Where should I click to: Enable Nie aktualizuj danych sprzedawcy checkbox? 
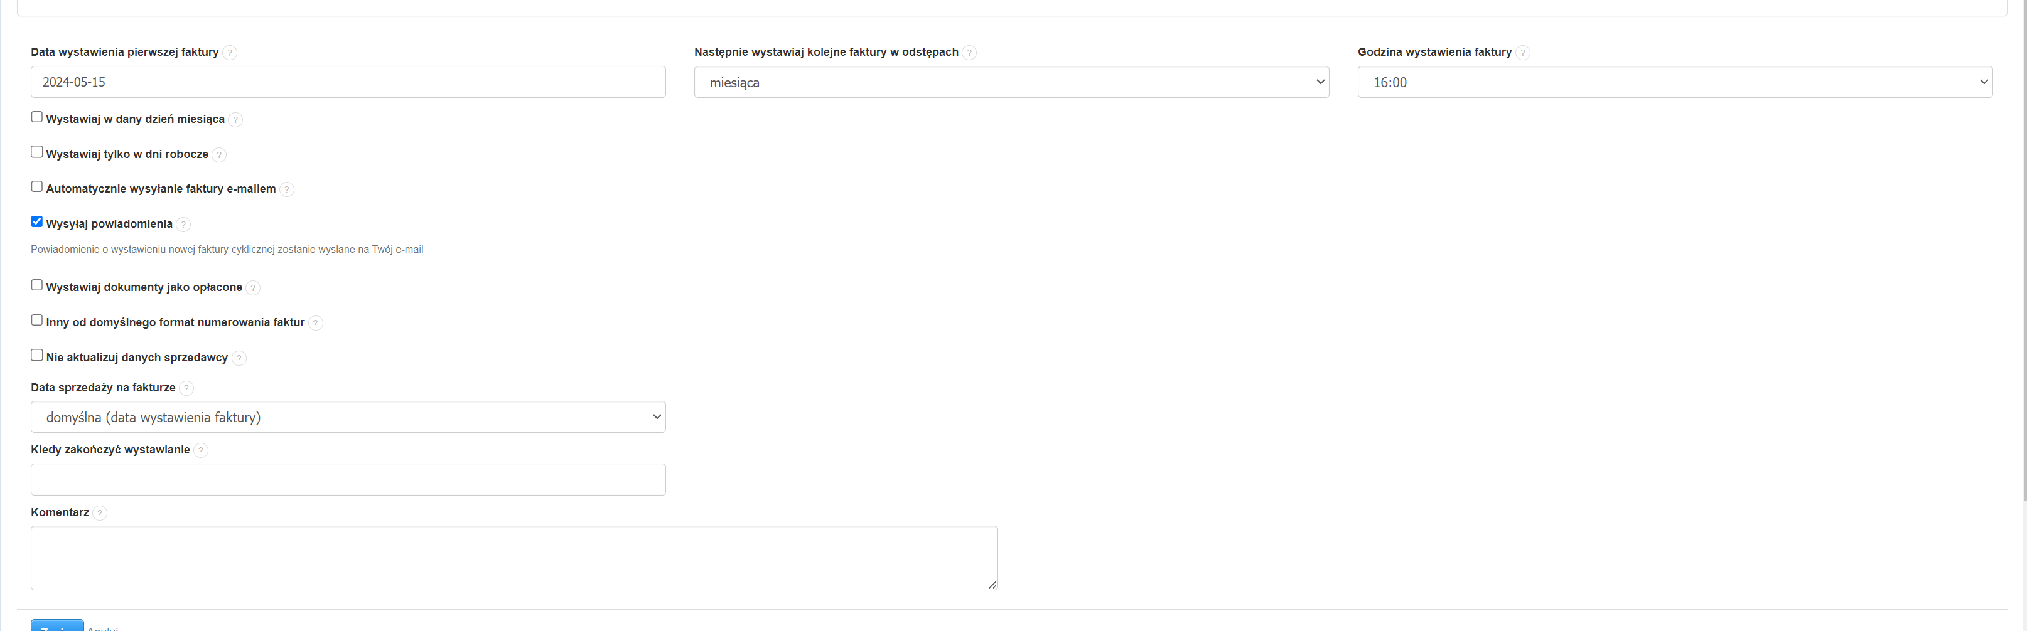37,355
